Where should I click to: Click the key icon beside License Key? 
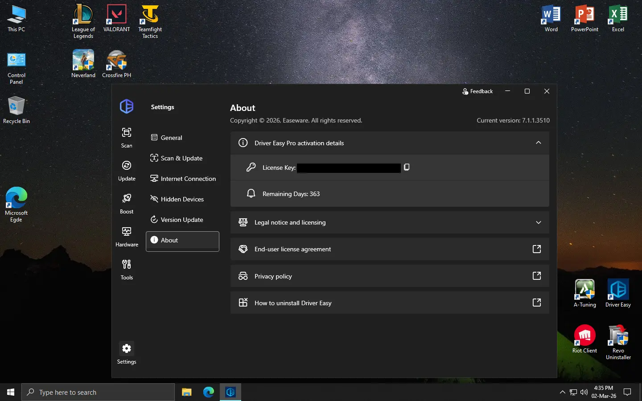click(x=251, y=167)
